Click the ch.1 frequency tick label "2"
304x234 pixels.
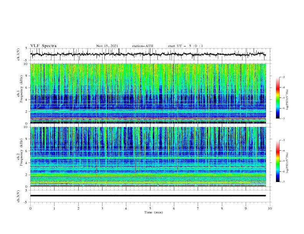[27, 112]
